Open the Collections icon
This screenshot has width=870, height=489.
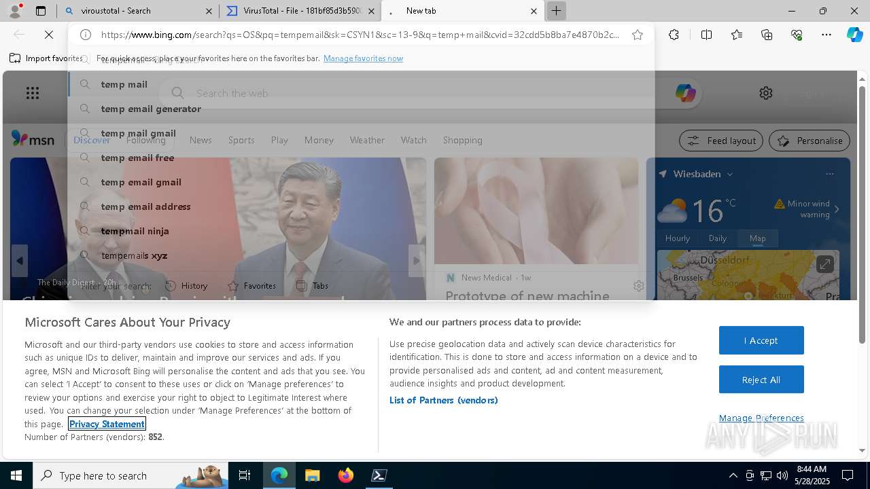767,35
